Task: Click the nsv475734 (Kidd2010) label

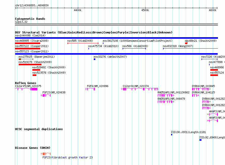Action: tap(103, 46)
